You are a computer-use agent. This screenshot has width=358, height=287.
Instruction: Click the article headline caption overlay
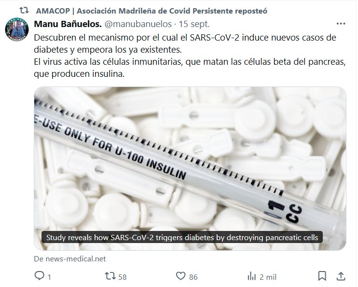[x=182, y=237]
